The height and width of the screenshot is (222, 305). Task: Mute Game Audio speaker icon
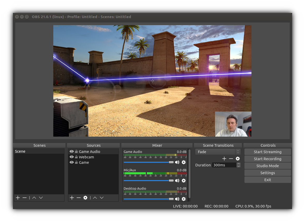pyautogui.click(x=177, y=162)
